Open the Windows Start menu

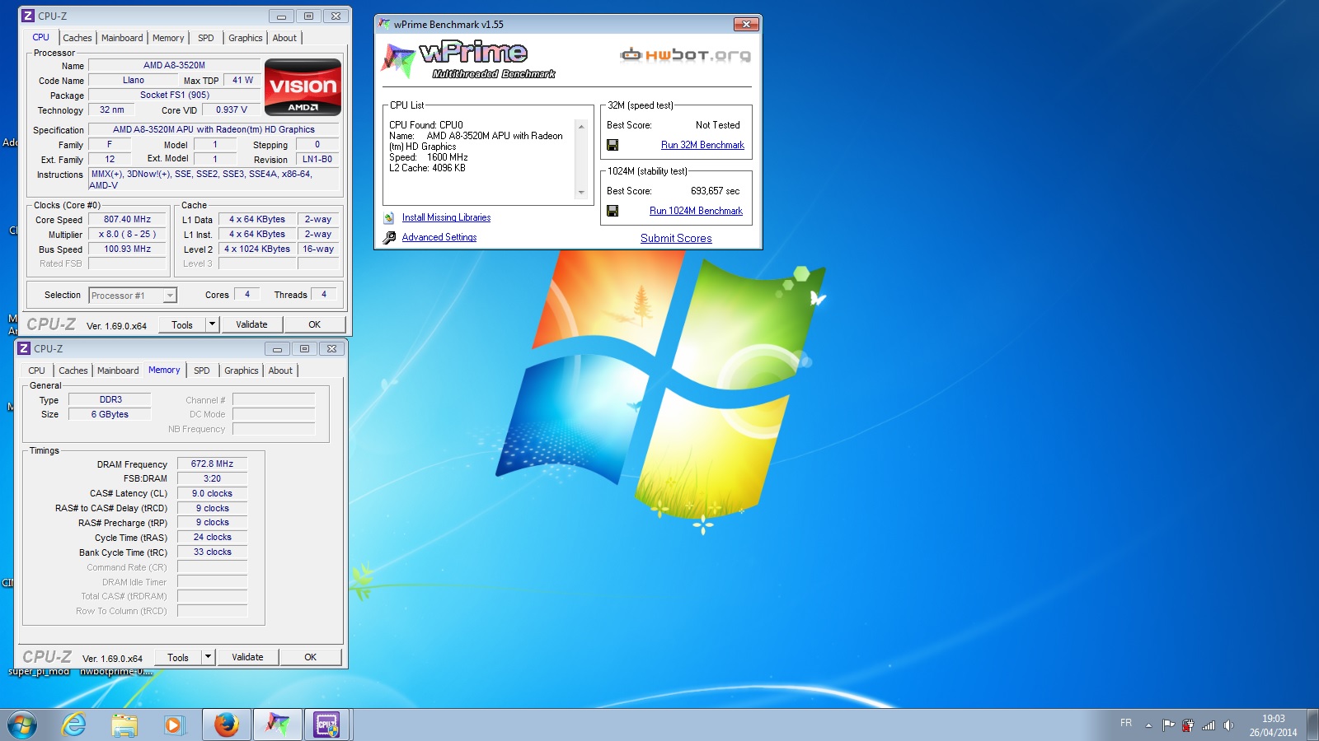point(22,725)
